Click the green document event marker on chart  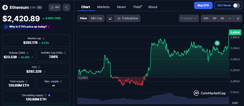pos(217,43)
